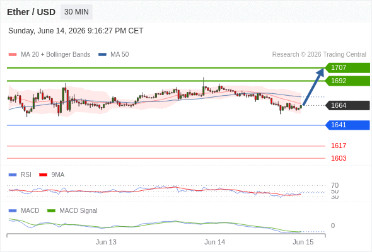372x252 pixels.
Task: Click the pink MA 20 Bollinger swatch
Action: [x=13, y=55]
